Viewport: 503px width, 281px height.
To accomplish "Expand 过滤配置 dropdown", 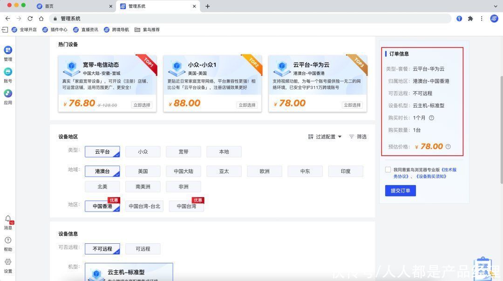I will pos(325,137).
